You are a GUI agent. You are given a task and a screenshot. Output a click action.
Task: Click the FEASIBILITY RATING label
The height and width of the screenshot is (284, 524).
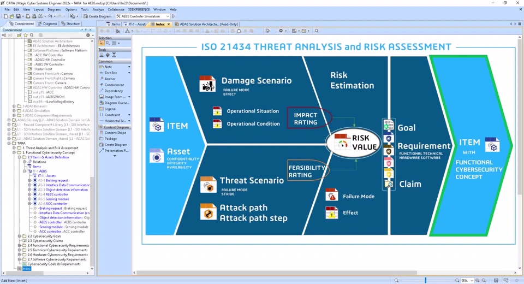[x=307, y=171]
